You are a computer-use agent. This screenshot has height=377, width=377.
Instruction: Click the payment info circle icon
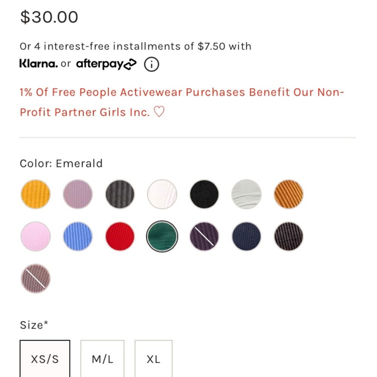click(x=152, y=64)
